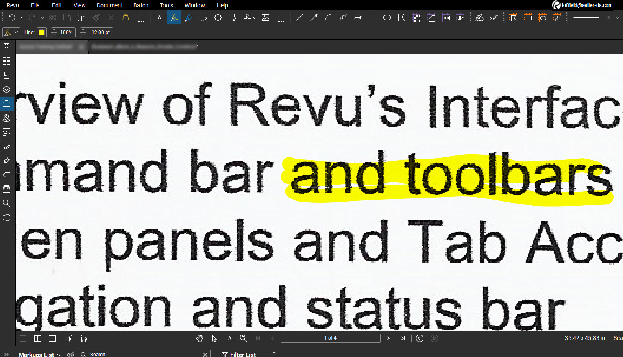Select the Arc tool
This screenshot has height=357, width=623.
tap(329, 17)
